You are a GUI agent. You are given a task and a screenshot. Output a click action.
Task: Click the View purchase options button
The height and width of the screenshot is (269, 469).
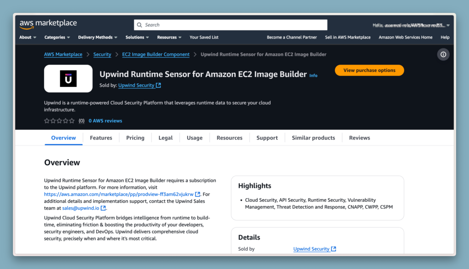[369, 70]
